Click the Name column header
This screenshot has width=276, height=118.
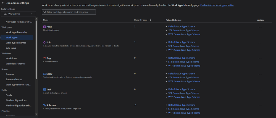point(46,20)
